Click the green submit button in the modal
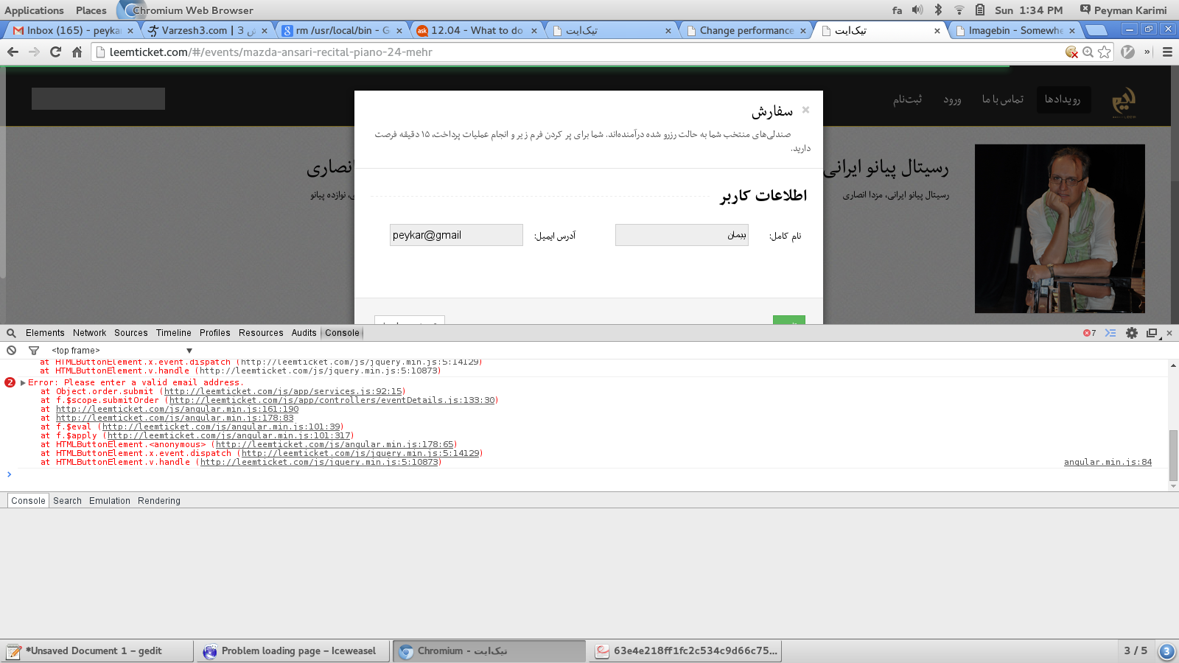 point(788,320)
